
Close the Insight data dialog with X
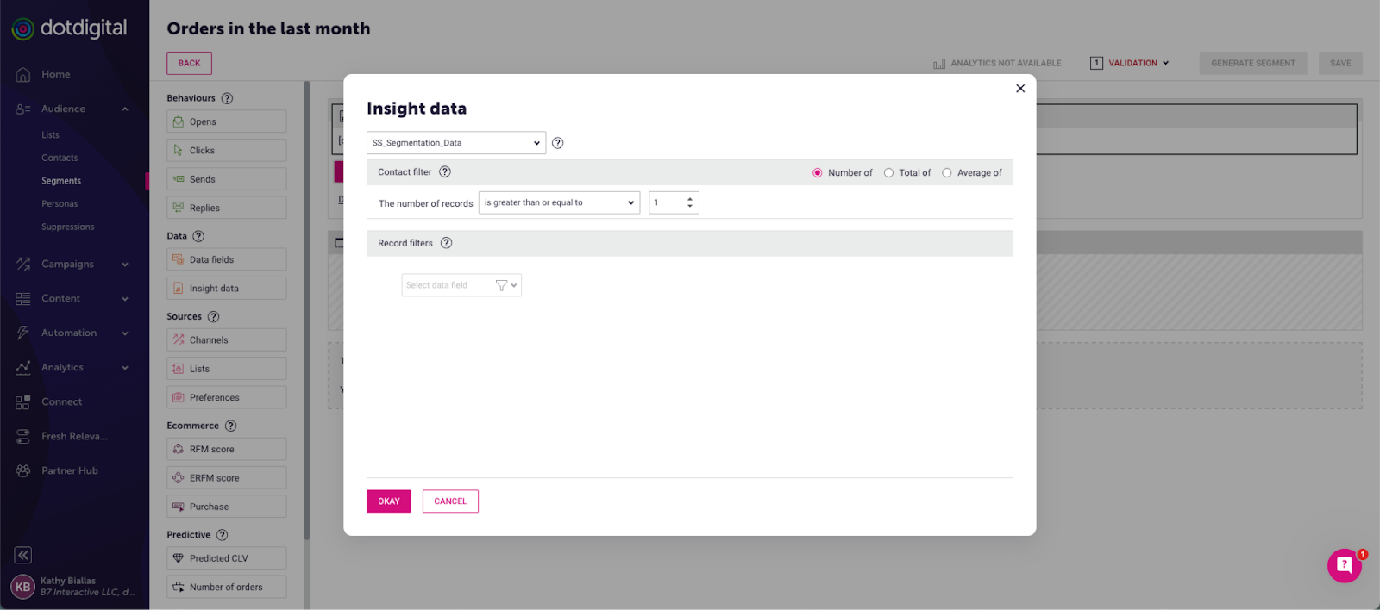coord(1020,88)
